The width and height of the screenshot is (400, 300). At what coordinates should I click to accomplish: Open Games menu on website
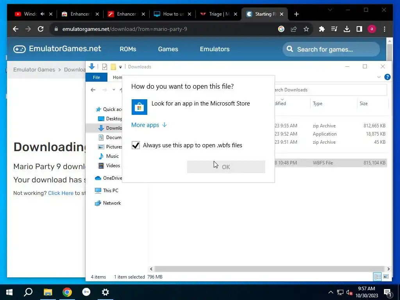point(168,49)
